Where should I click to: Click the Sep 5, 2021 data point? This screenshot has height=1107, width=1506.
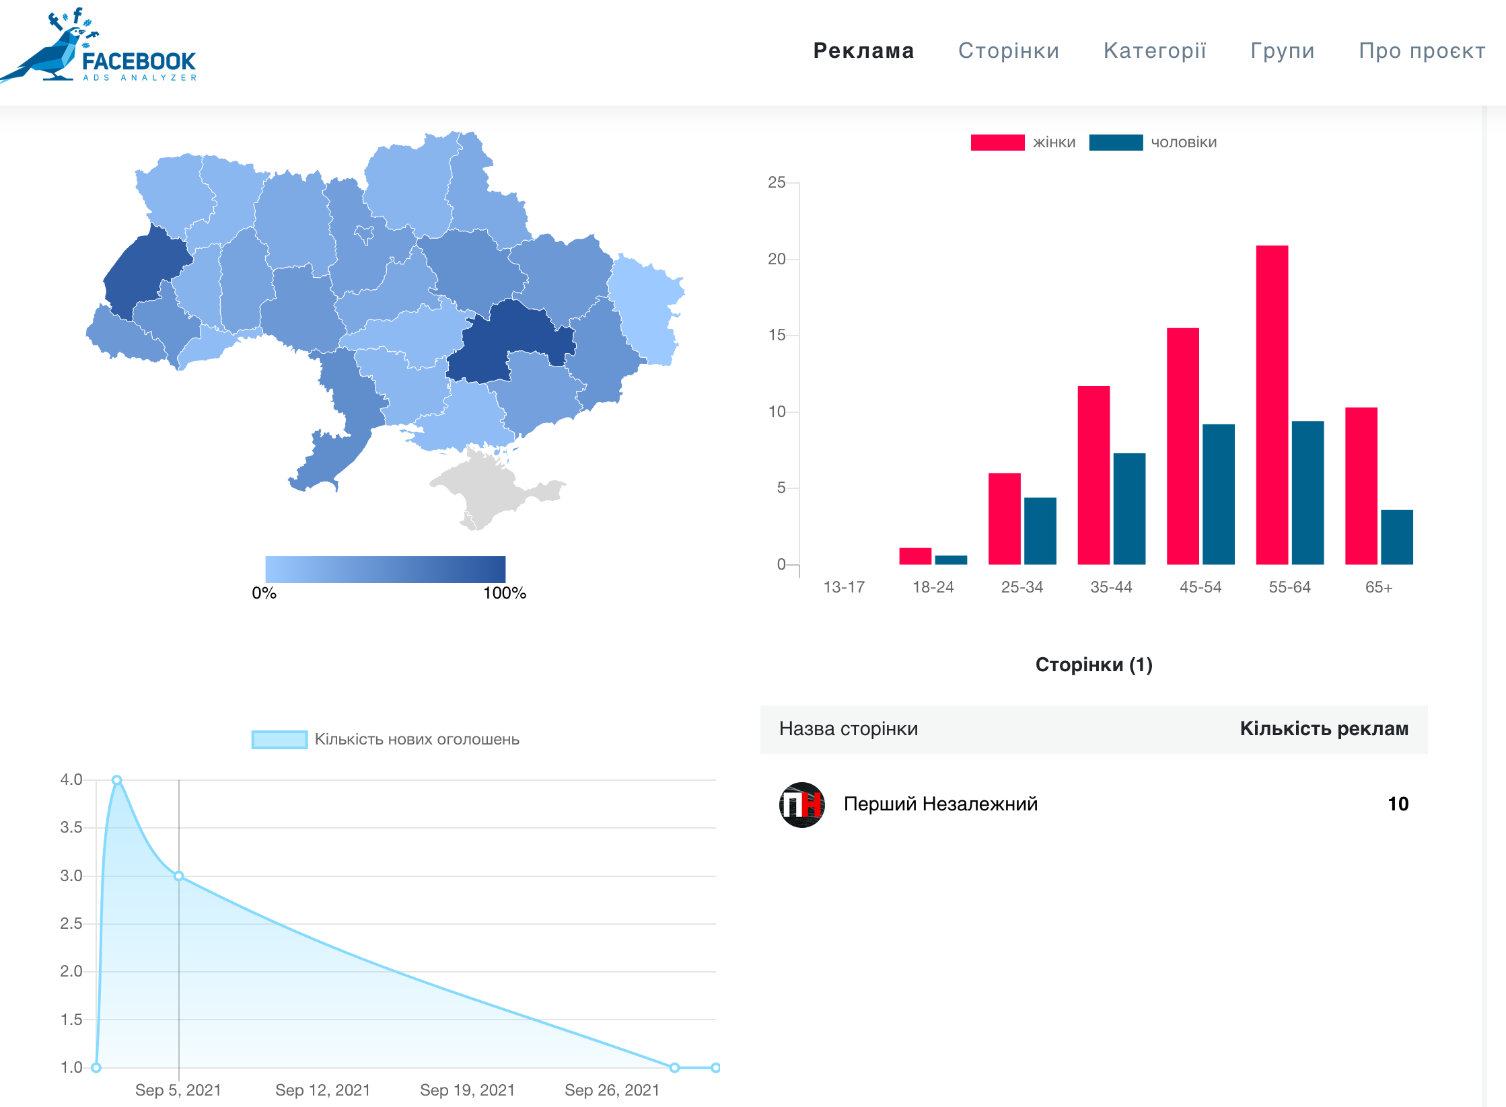179,876
